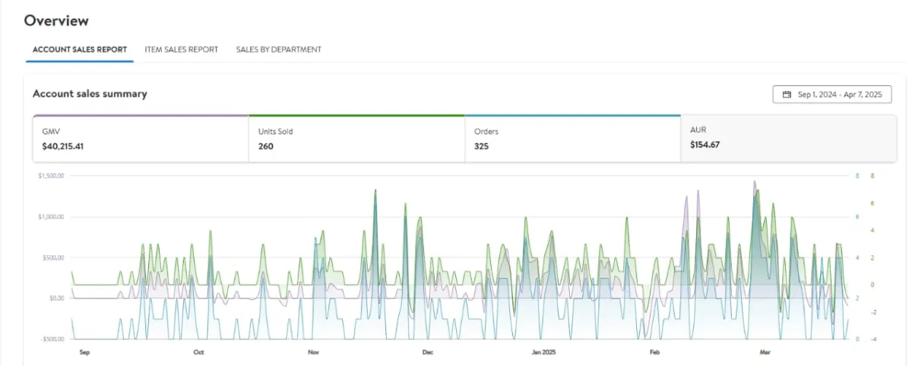Open the Sales by Department tab
This screenshot has height=366, width=912.
point(278,49)
